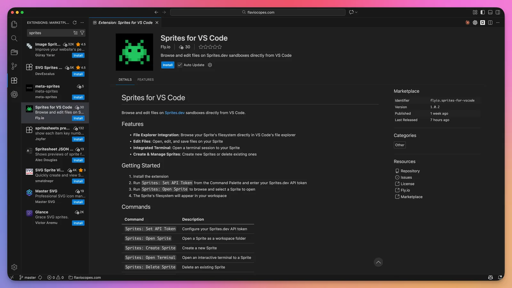Viewport: 512px width, 288px height.
Task: Click the Other category tag
Action: coord(400,145)
